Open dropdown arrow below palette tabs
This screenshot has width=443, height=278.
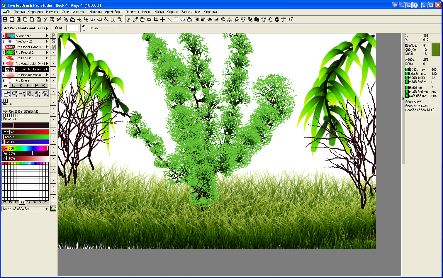pyautogui.click(x=47, y=209)
